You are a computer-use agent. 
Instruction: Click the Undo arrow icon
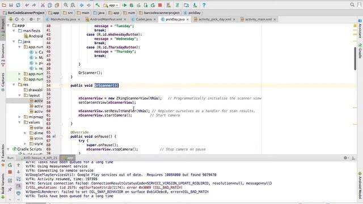point(27,5)
